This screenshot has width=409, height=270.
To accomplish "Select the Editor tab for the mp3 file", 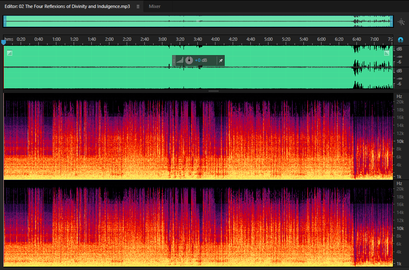I will pyautogui.click(x=67, y=6).
